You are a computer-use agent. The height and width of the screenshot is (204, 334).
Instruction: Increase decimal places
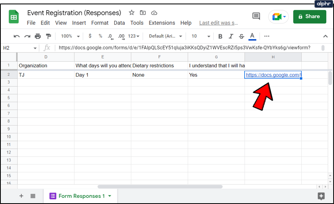pyautogui.click(x=122, y=36)
